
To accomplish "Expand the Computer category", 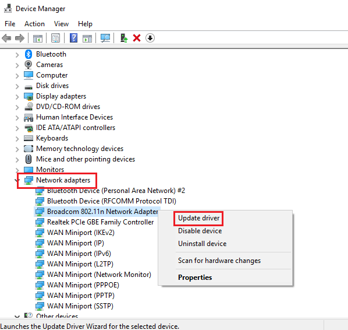I will coord(17,76).
